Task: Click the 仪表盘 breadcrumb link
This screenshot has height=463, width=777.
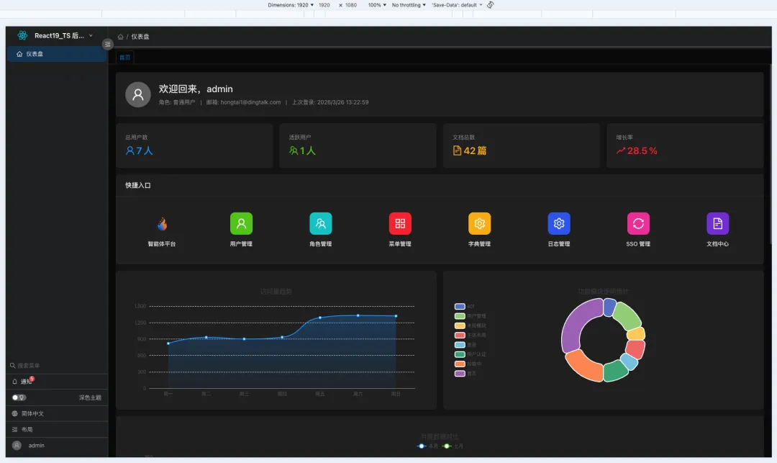Action: click(140, 37)
